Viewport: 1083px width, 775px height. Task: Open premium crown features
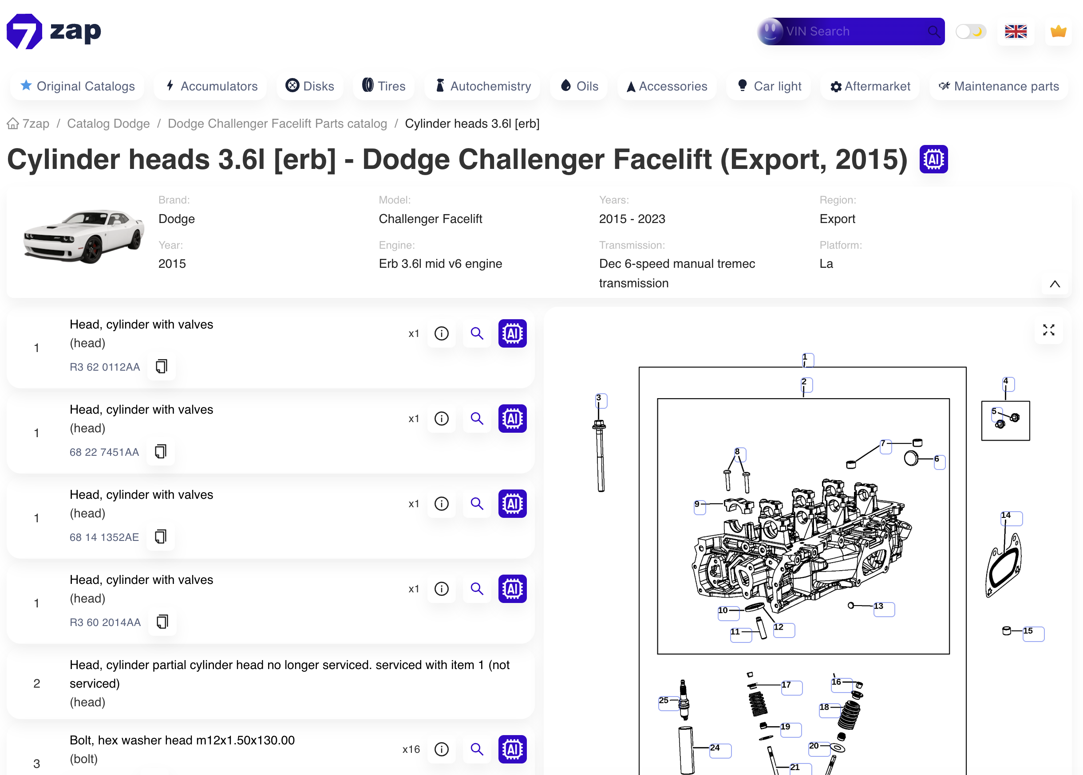tap(1058, 31)
